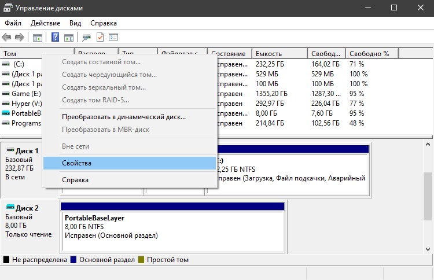Click the show/hide action pane icon
434x280 pixels.
point(69,38)
